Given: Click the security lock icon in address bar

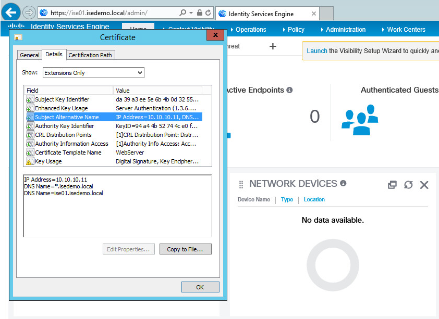Looking at the screenshot, I should pos(200,12).
